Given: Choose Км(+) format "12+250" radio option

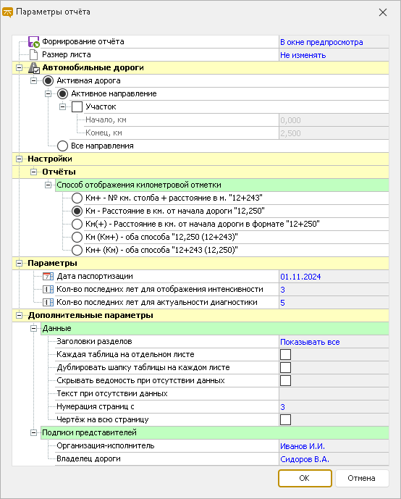Looking at the screenshot, I should click(x=77, y=224).
